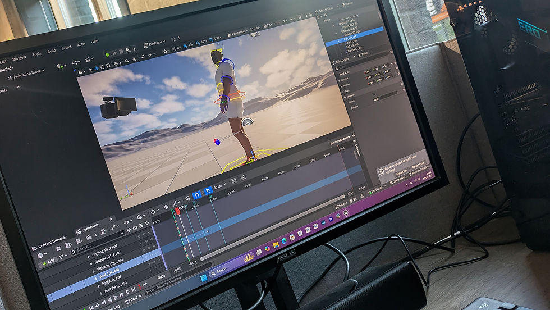Toggle viewport rotation snapping 10°
This screenshot has height=310, width=550.
(x=197, y=43)
